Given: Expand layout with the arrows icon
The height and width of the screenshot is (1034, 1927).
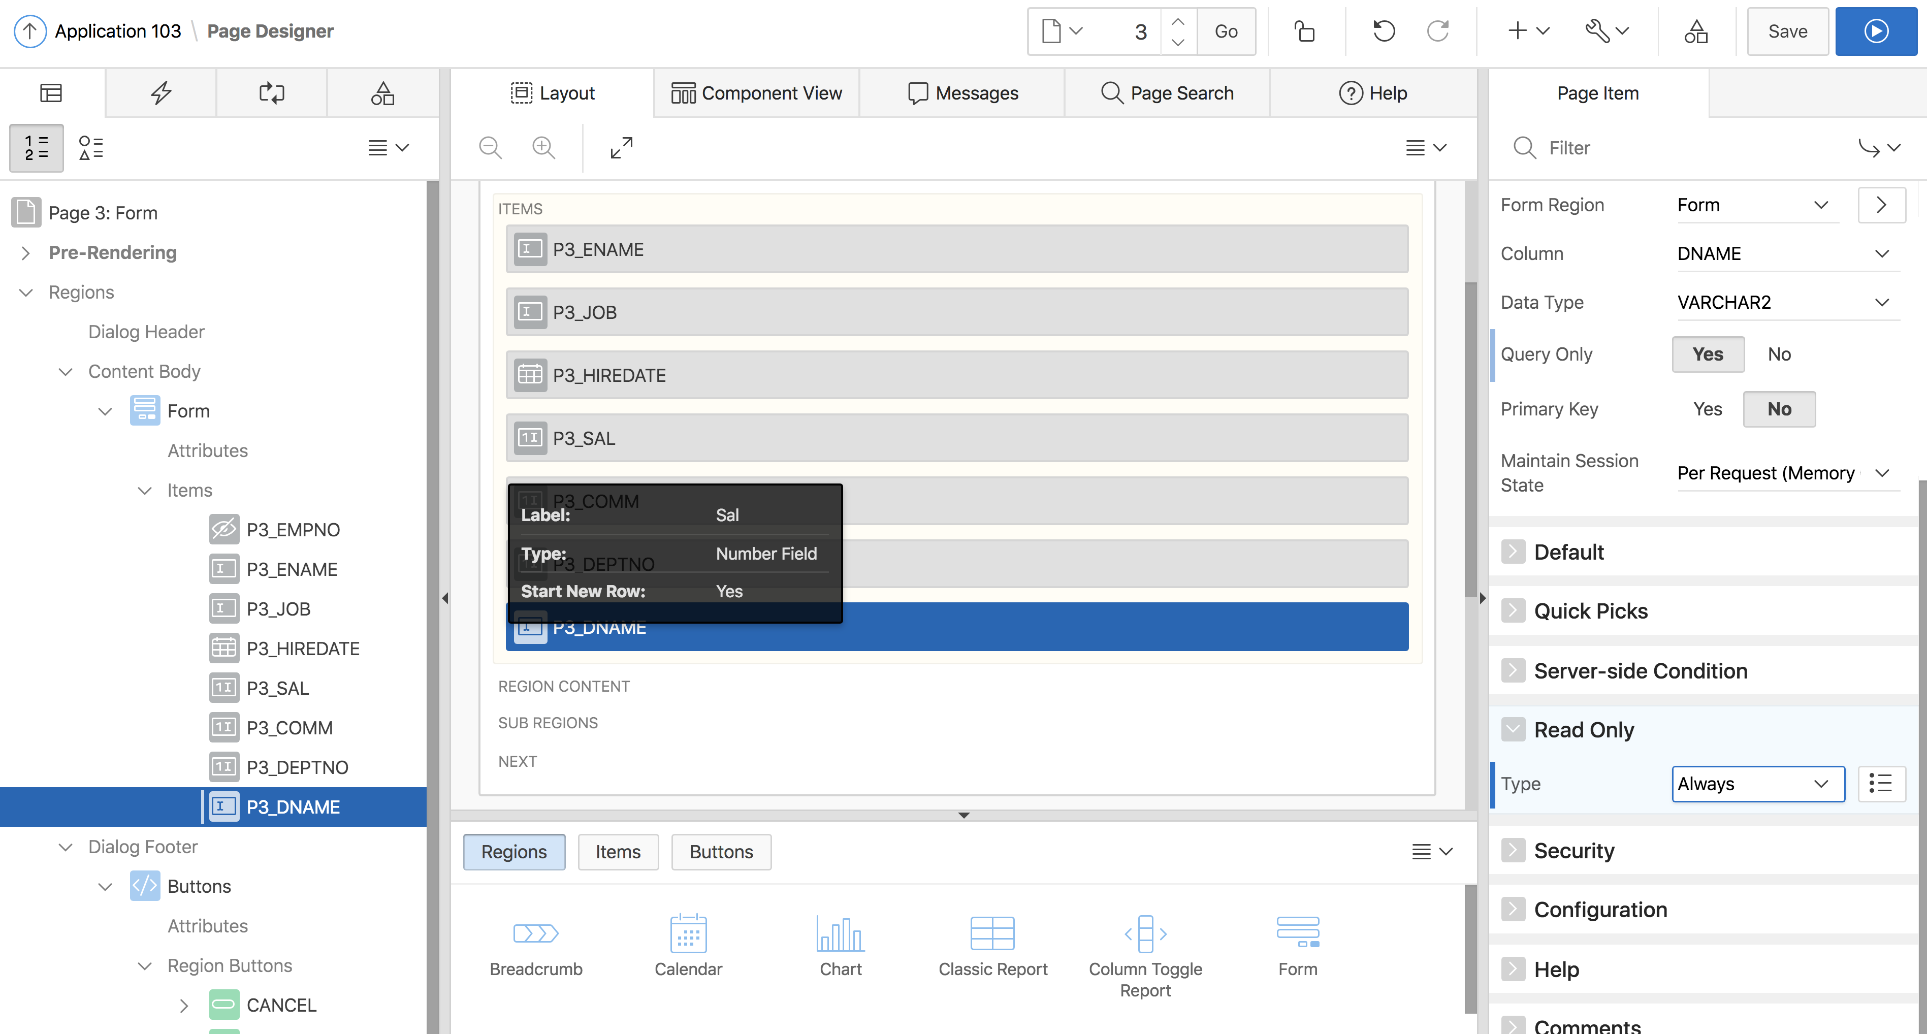Looking at the screenshot, I should point(621,147).
